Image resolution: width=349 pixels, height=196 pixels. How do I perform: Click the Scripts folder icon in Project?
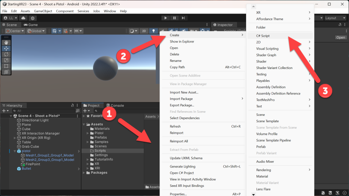(x=92, y=151)
